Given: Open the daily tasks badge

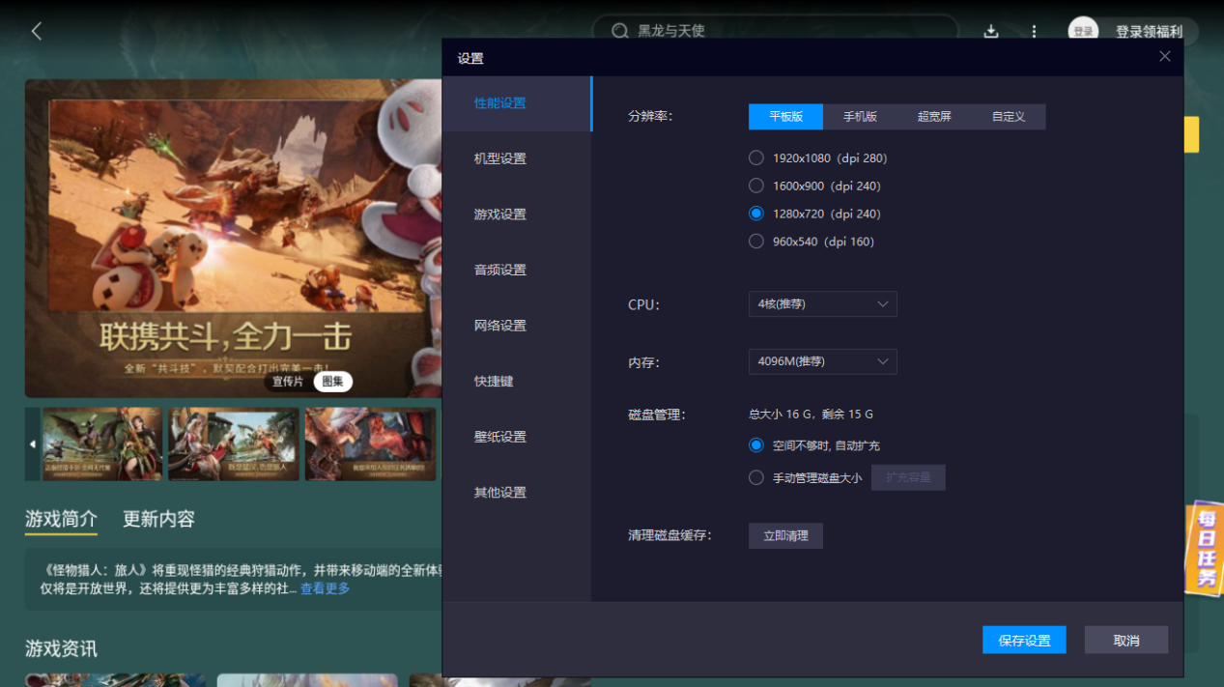Looking at the screenshot, I should pos(1205,548).
